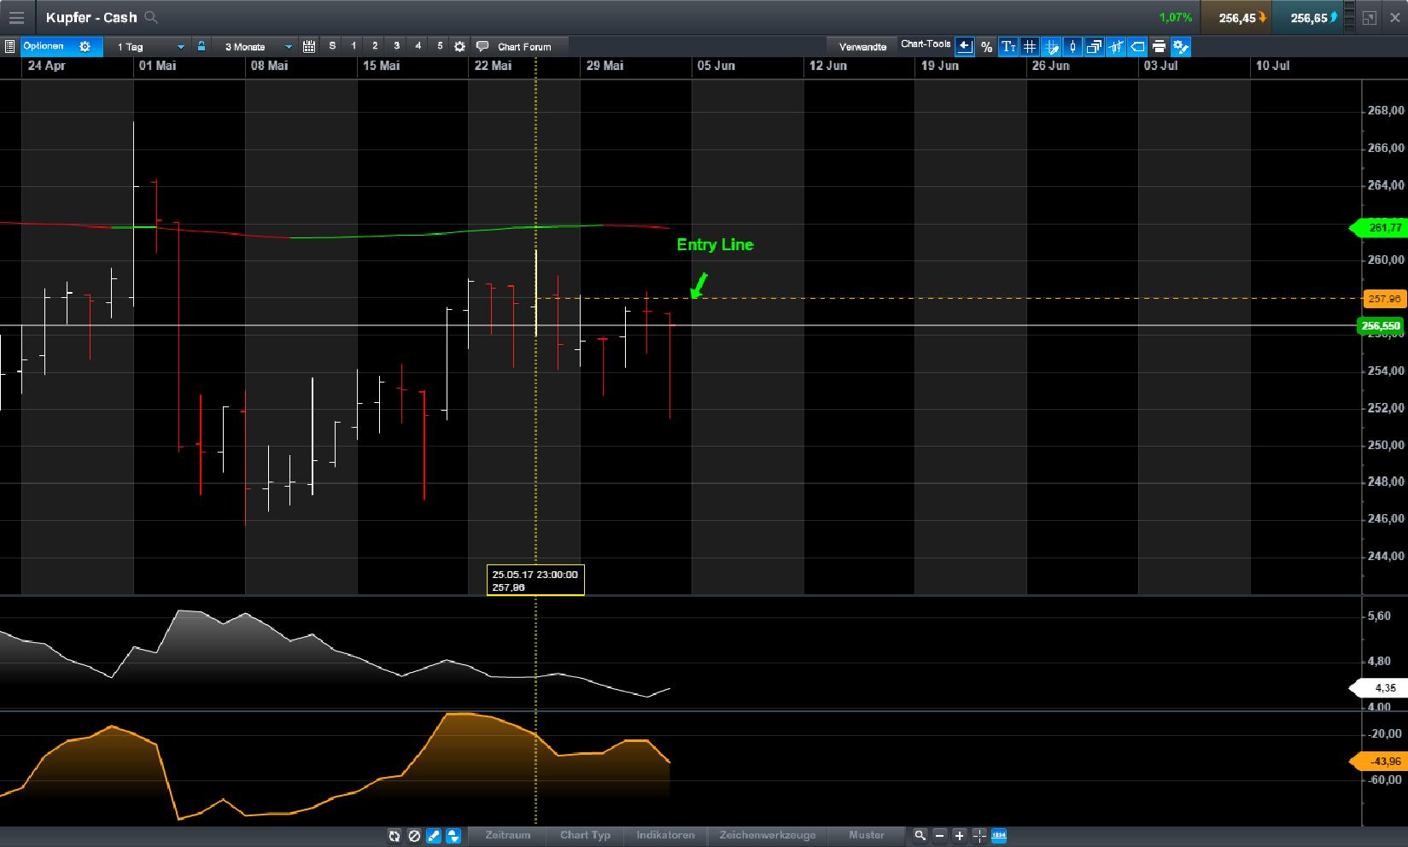Click the grid icon in Chart-Tools
Viewport: 1408px width, 847px height.
click(x=1029, y=46)
